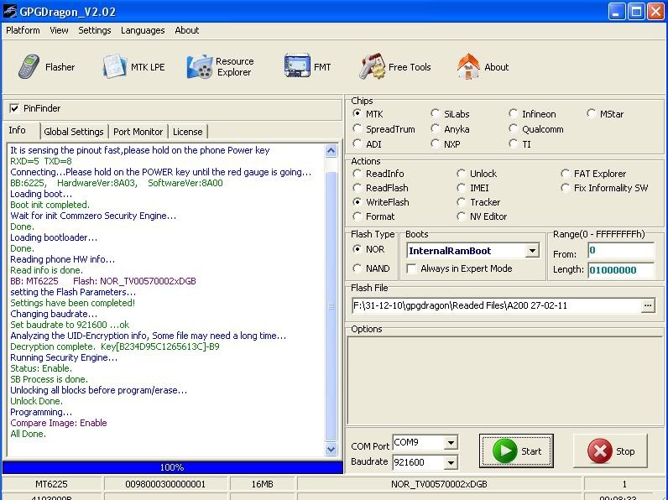
Task: Choose the NV Editor action
Action: pyautogui.click(x=461, y=216)
